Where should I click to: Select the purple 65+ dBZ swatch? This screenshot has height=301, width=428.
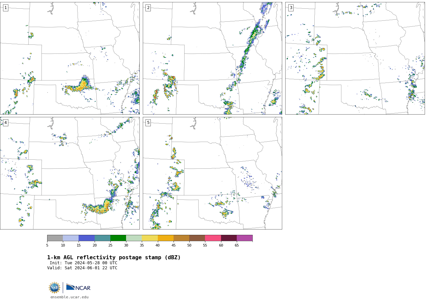click(x=244, y=238)
